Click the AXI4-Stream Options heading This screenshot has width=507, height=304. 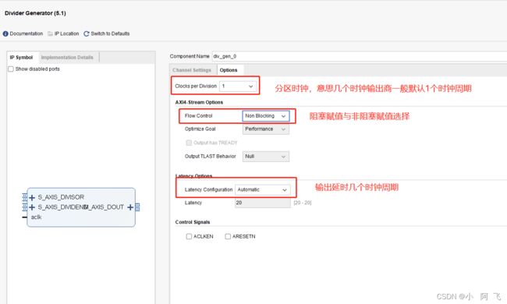click(199, 102)
